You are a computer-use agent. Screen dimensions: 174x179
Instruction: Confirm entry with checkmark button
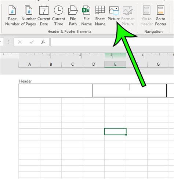[x=32, y=42]
